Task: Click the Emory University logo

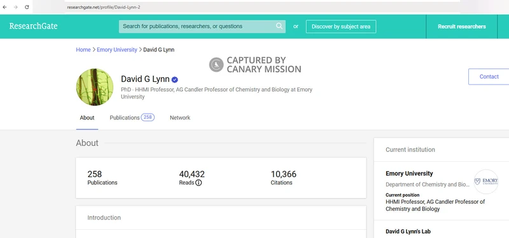Action: (486, 182)
